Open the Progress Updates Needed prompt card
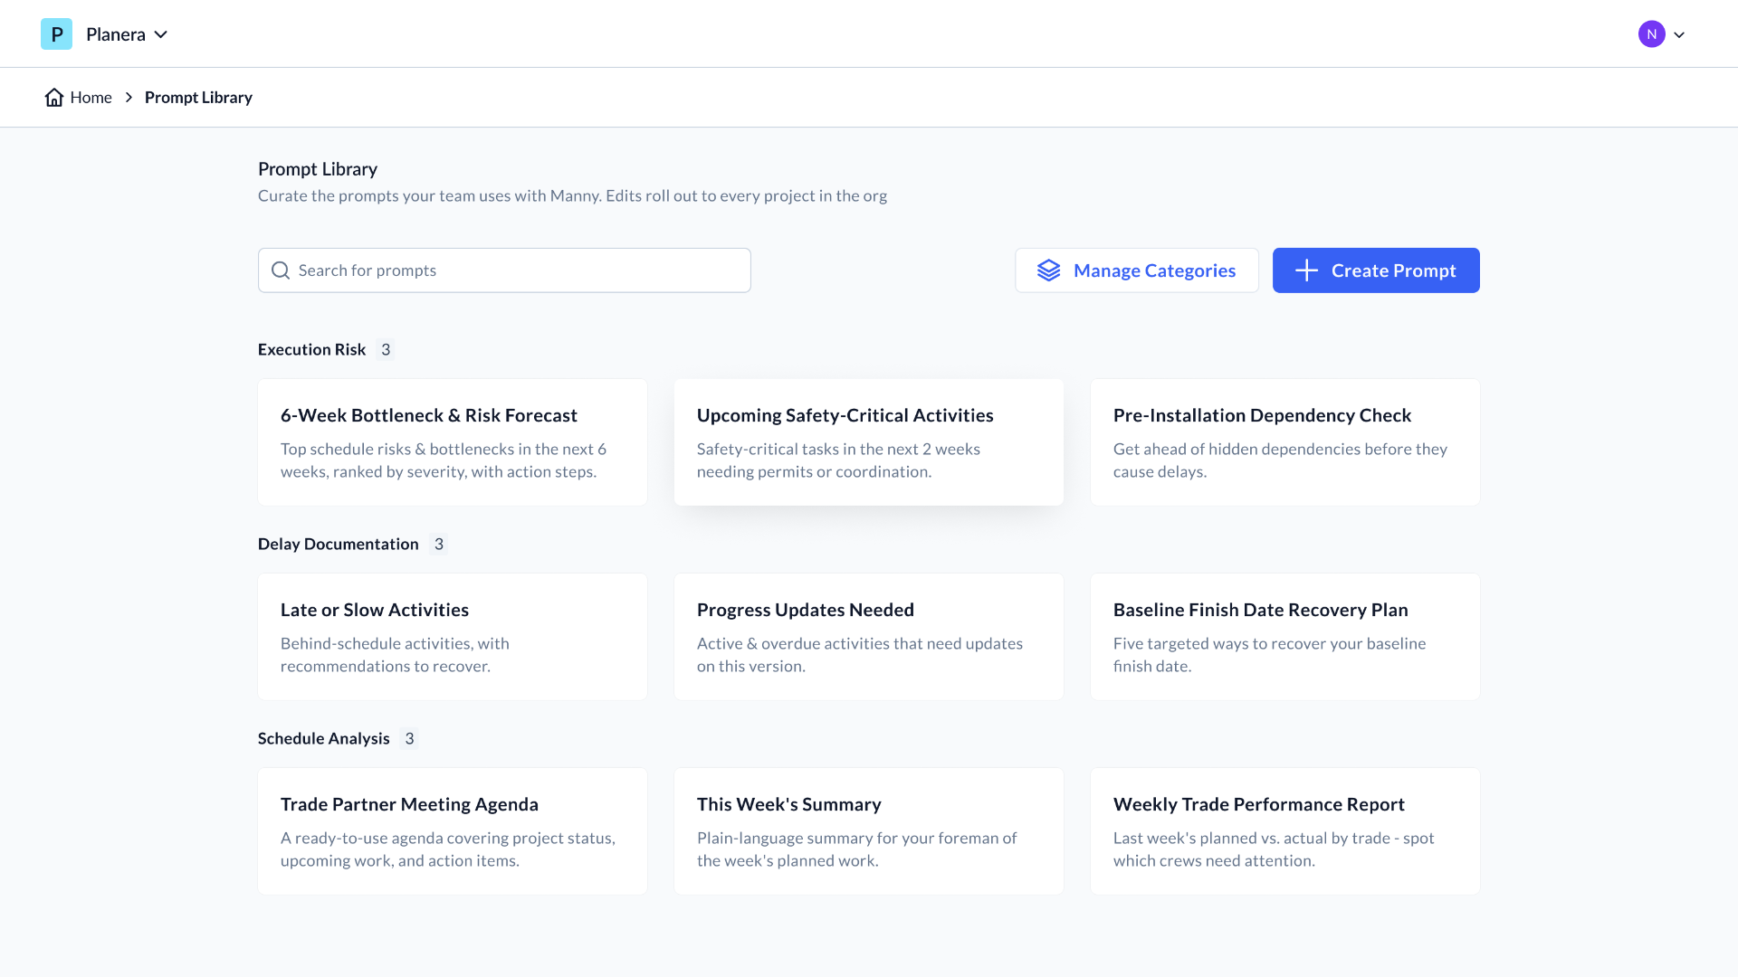 [869, 637]
